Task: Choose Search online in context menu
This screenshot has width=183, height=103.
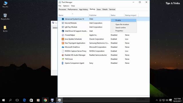Action: tap(124, 27)
